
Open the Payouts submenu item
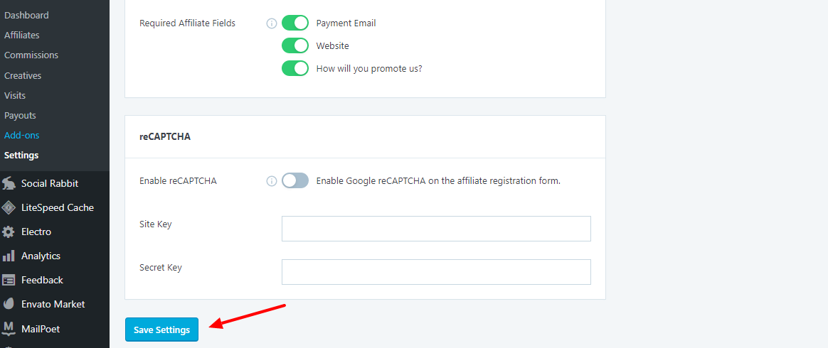point(20,115)
